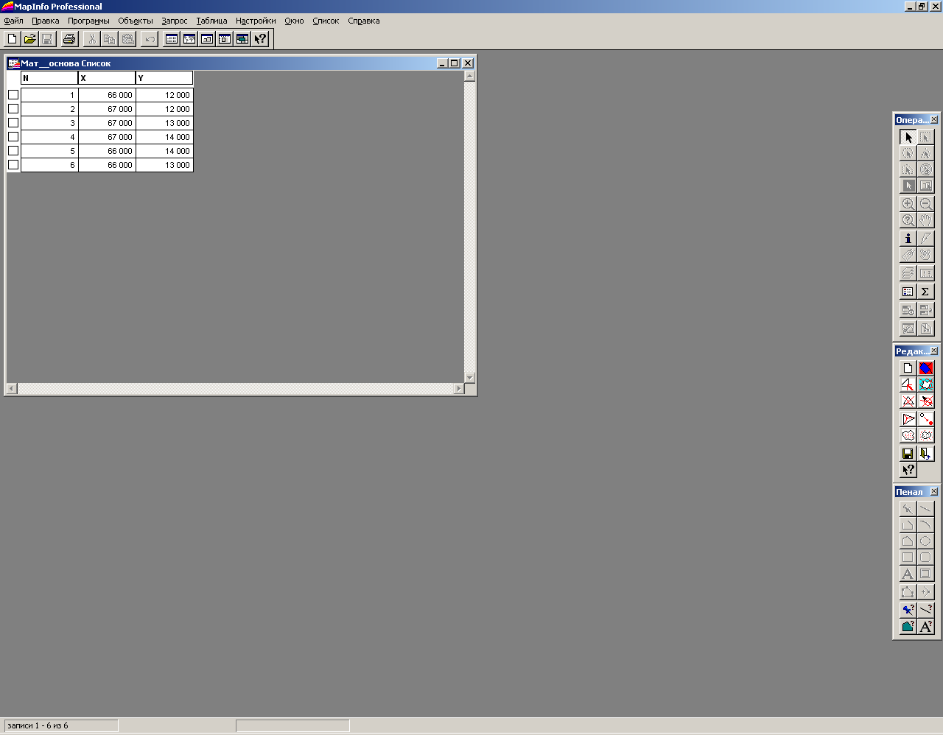Click the list window scroll-right arrow
This screenshot has height=735, width=943.
point(458,388)
